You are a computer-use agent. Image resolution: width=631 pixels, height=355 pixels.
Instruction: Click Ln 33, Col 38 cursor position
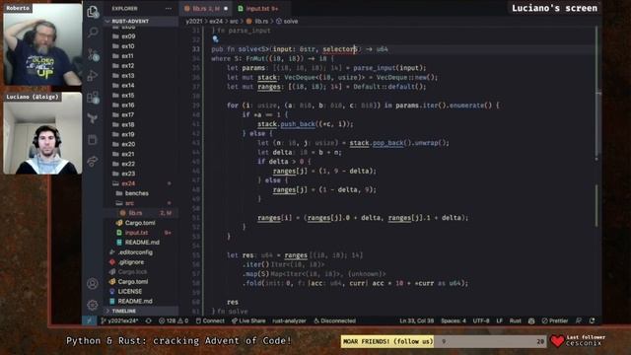(x=416, y=320)
